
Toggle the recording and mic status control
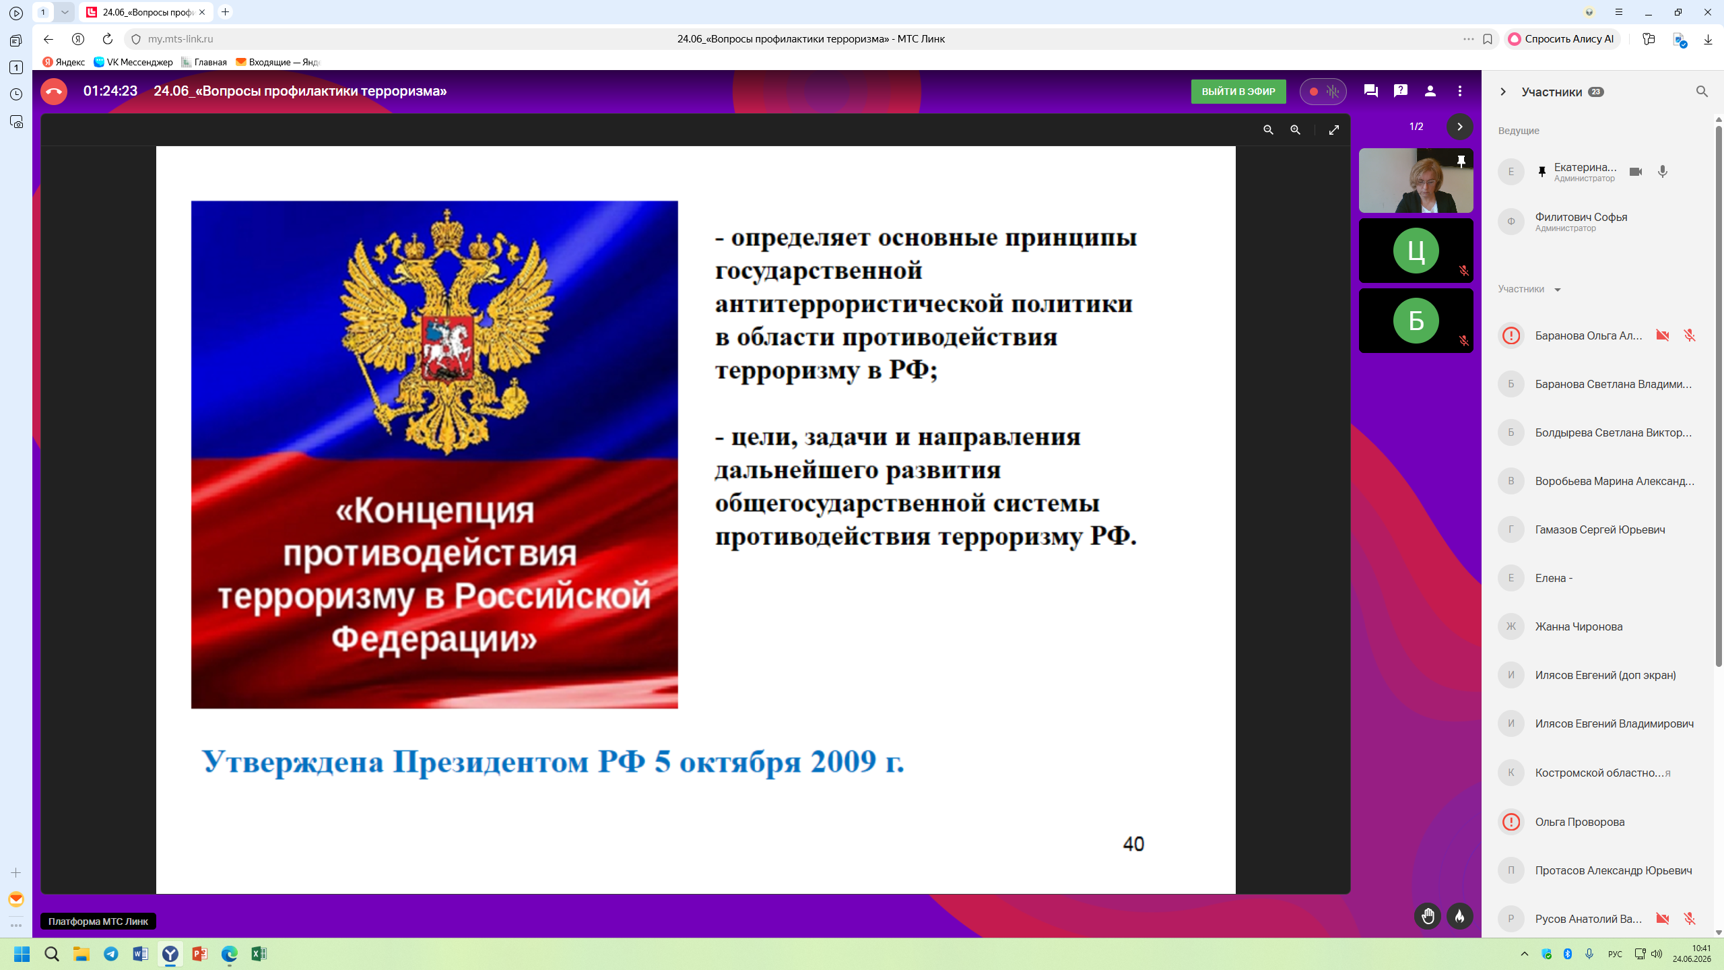click(x=1323, y=92)
